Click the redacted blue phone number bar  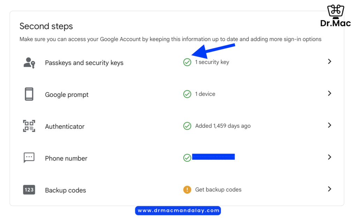tap(213, 157)
